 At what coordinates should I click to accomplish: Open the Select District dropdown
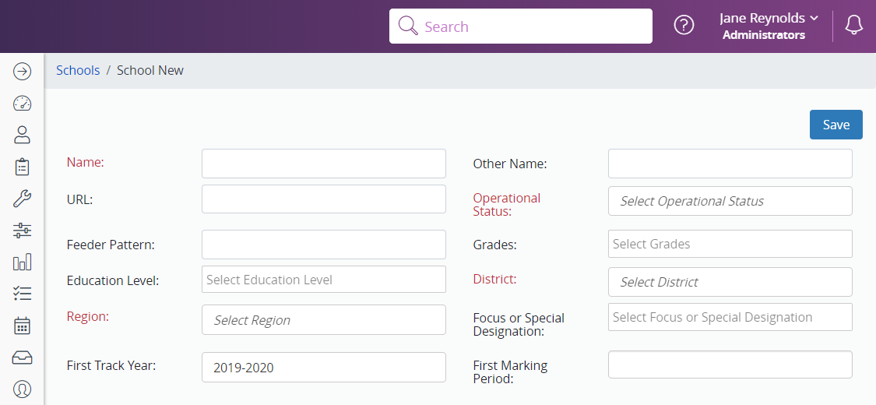pyautogui.click(x=730, y=282)
